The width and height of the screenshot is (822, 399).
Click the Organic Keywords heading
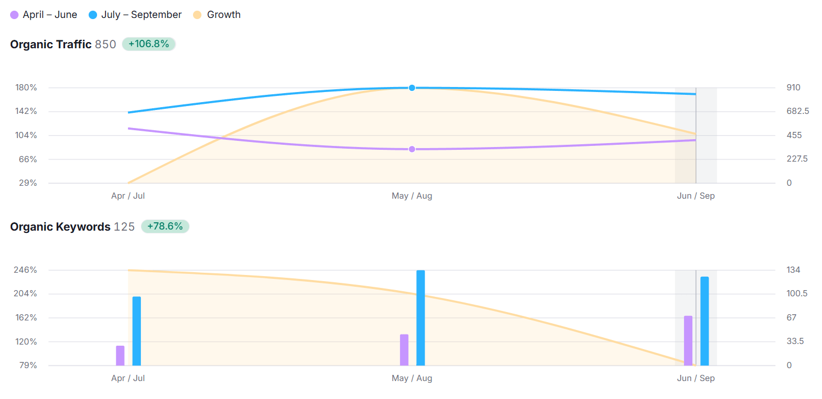60,227
